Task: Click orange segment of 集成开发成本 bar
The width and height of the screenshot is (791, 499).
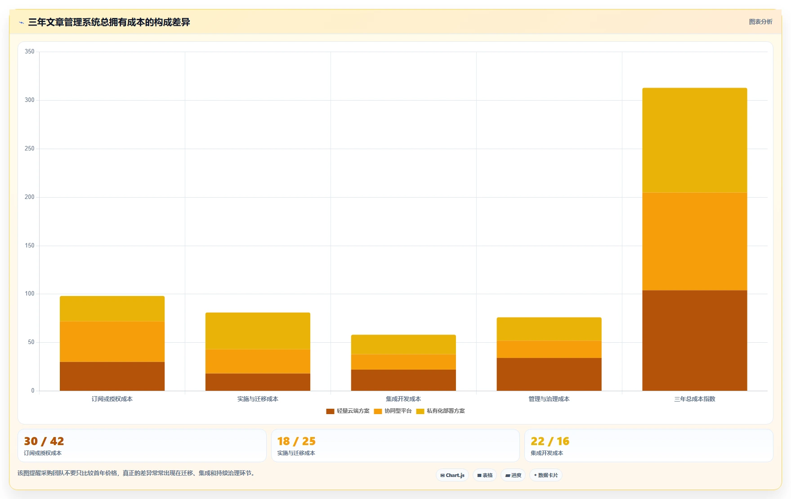Action: pos(403,362)
